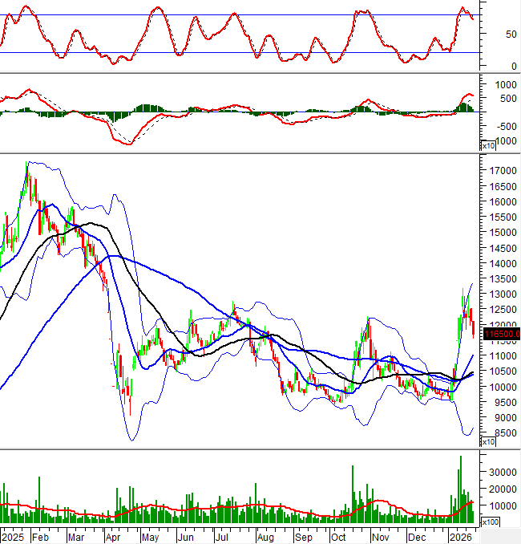Click the 50 level label on the oscillator axis
The width and height of the screenshot is (521, 544).
point(488,34)
